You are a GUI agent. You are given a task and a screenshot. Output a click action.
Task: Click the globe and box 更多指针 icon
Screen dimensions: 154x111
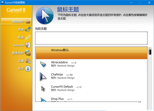28,53
